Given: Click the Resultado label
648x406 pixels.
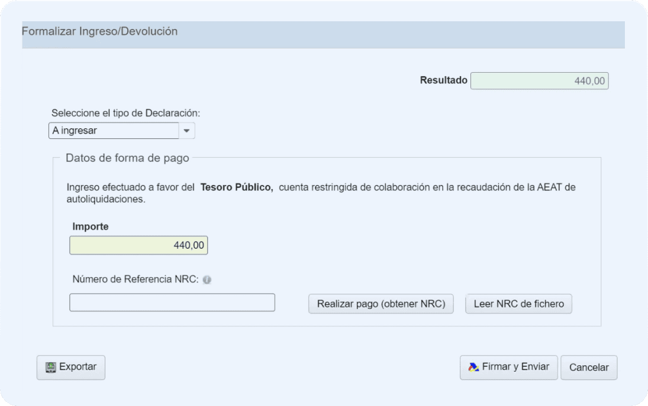Looking at the screenshot, I should tap(443, 80).
